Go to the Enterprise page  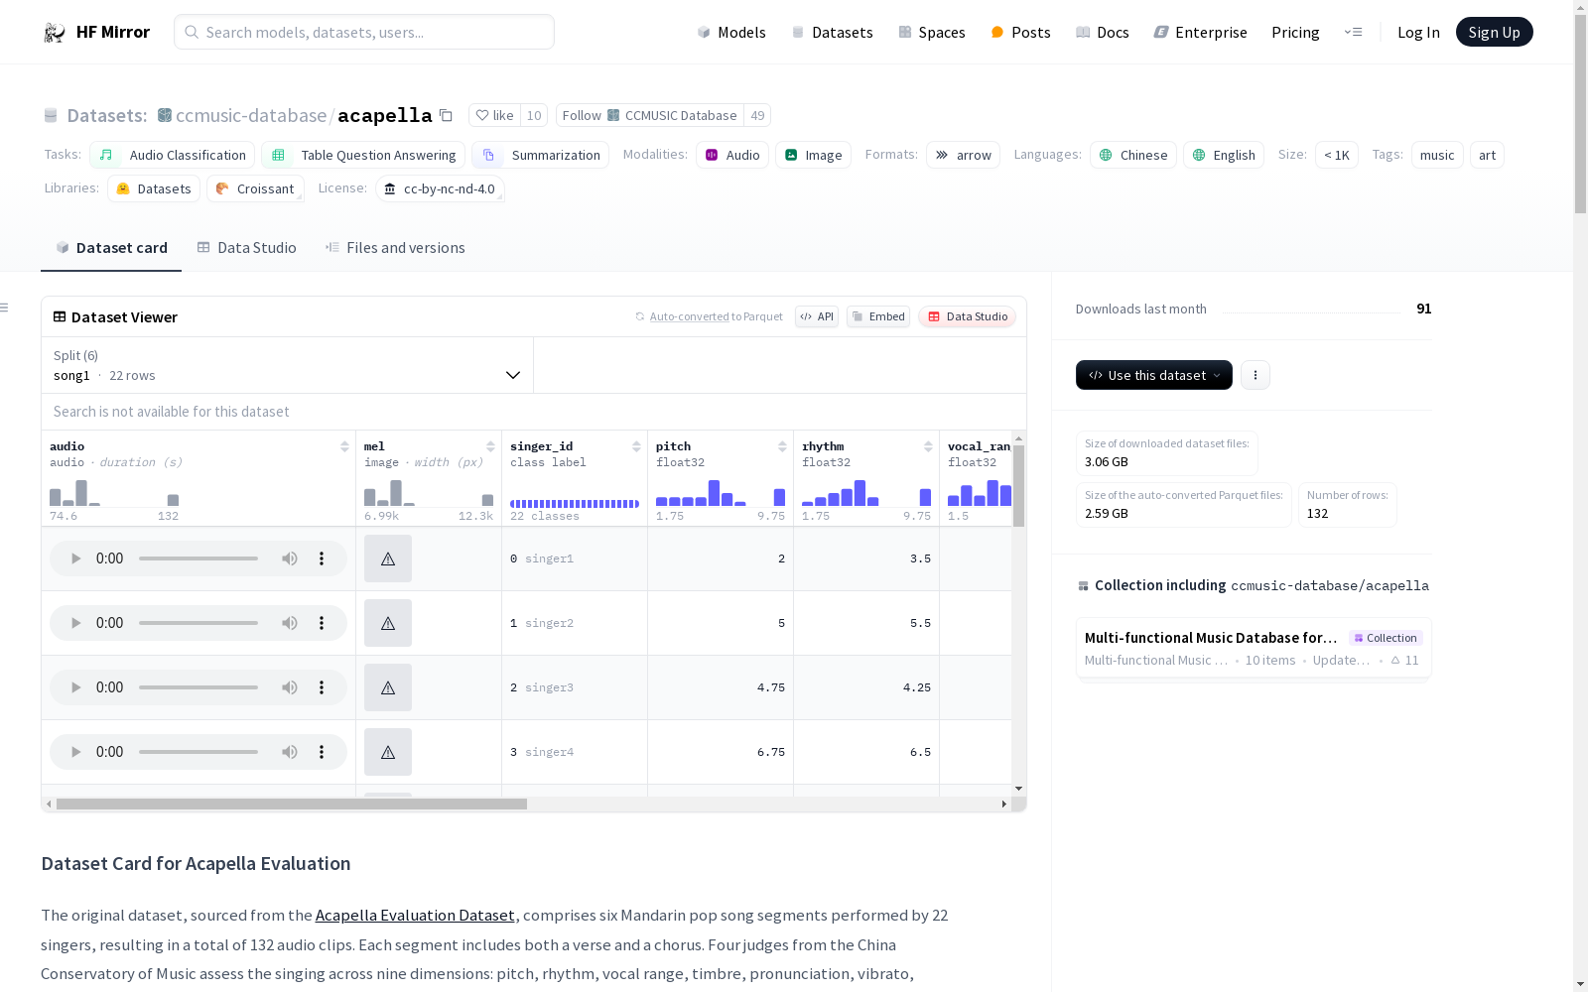point(1200,32)
